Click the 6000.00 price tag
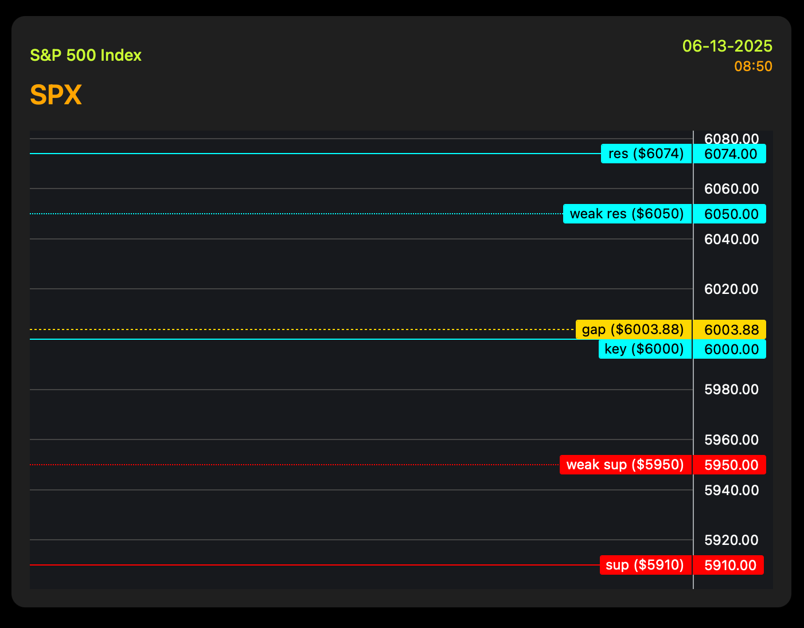 pos(729,349)
